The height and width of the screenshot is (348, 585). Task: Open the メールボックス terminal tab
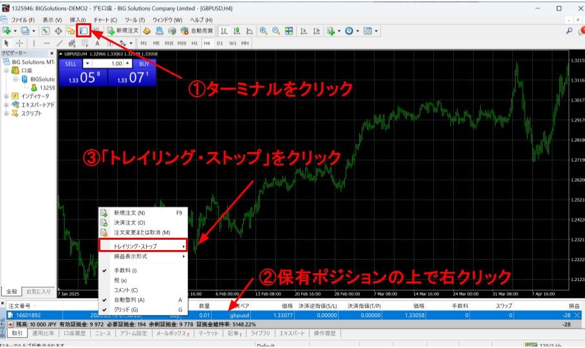[172, 333]
